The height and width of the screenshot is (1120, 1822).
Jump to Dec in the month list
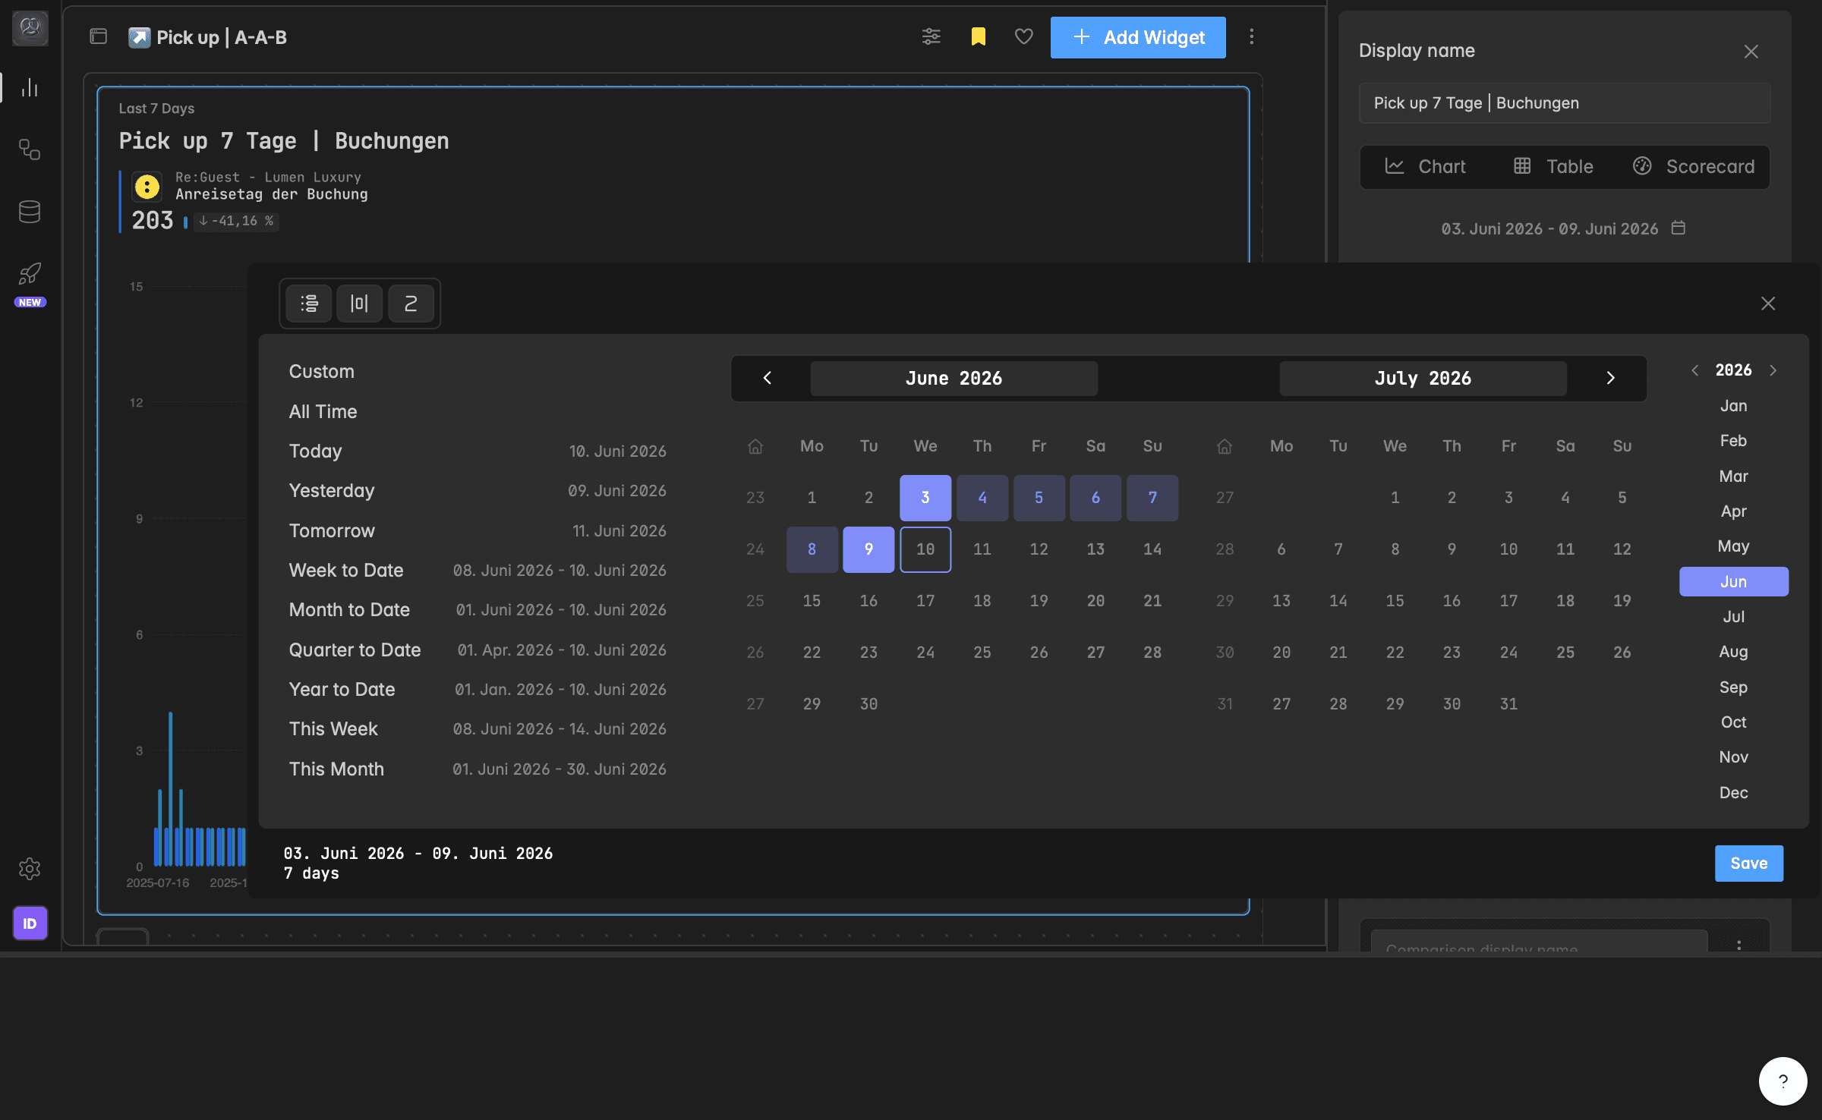[x=1733, y=793]
